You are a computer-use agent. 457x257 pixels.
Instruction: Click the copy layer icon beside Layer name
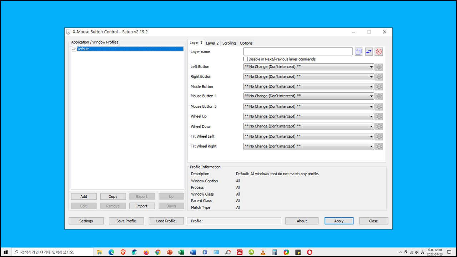[x=358, y=52]
